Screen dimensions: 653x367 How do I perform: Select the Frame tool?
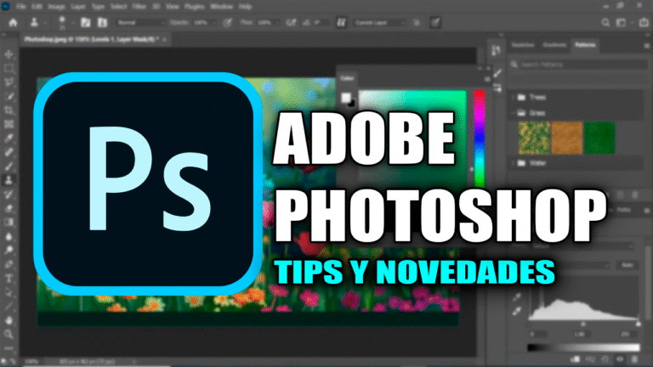pos(9,124)
